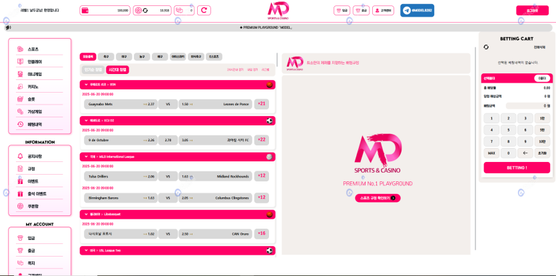Viewport: 556px width, 276px height.
Task: Expand +12 markets for Tulsa Drillers
Action: point(262,176)
